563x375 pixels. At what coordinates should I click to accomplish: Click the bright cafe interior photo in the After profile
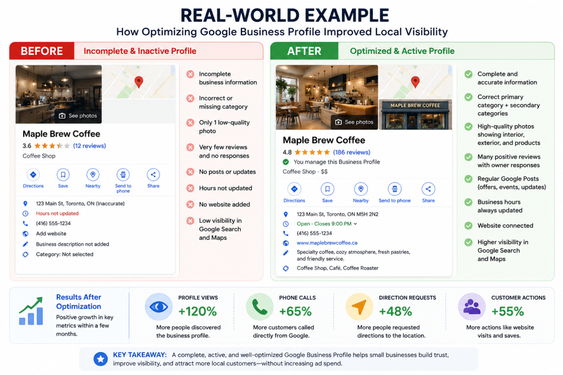[327, 97]
